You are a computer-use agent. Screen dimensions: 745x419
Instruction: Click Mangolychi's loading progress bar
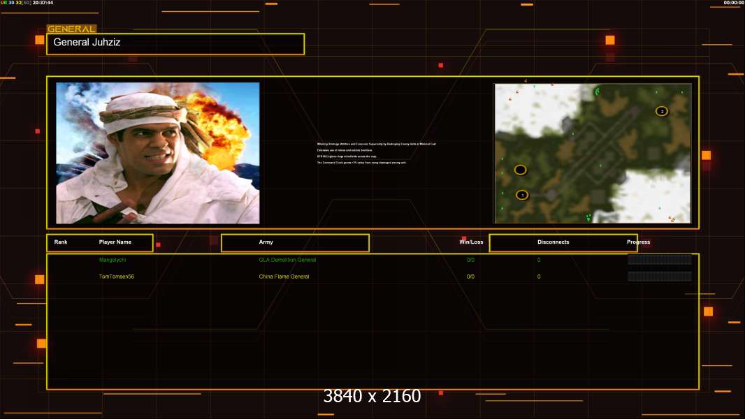coord(660,260)
